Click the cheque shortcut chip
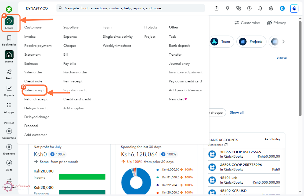Image resolution: width=304 pixels, height=196 pixels. pos(217,113)
